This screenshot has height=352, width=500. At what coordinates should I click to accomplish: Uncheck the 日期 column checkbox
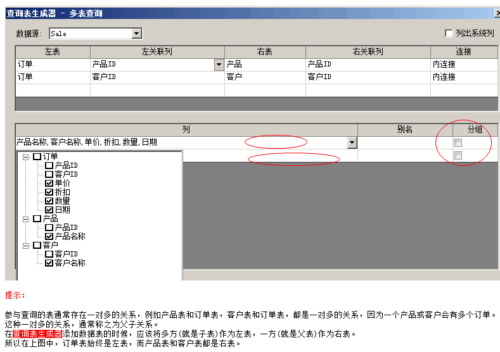pos(49,210)
